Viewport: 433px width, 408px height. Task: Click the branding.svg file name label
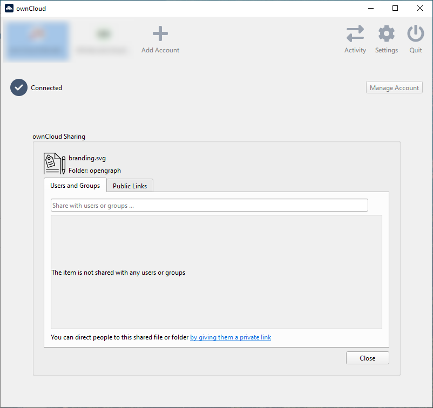pos(87,158)
